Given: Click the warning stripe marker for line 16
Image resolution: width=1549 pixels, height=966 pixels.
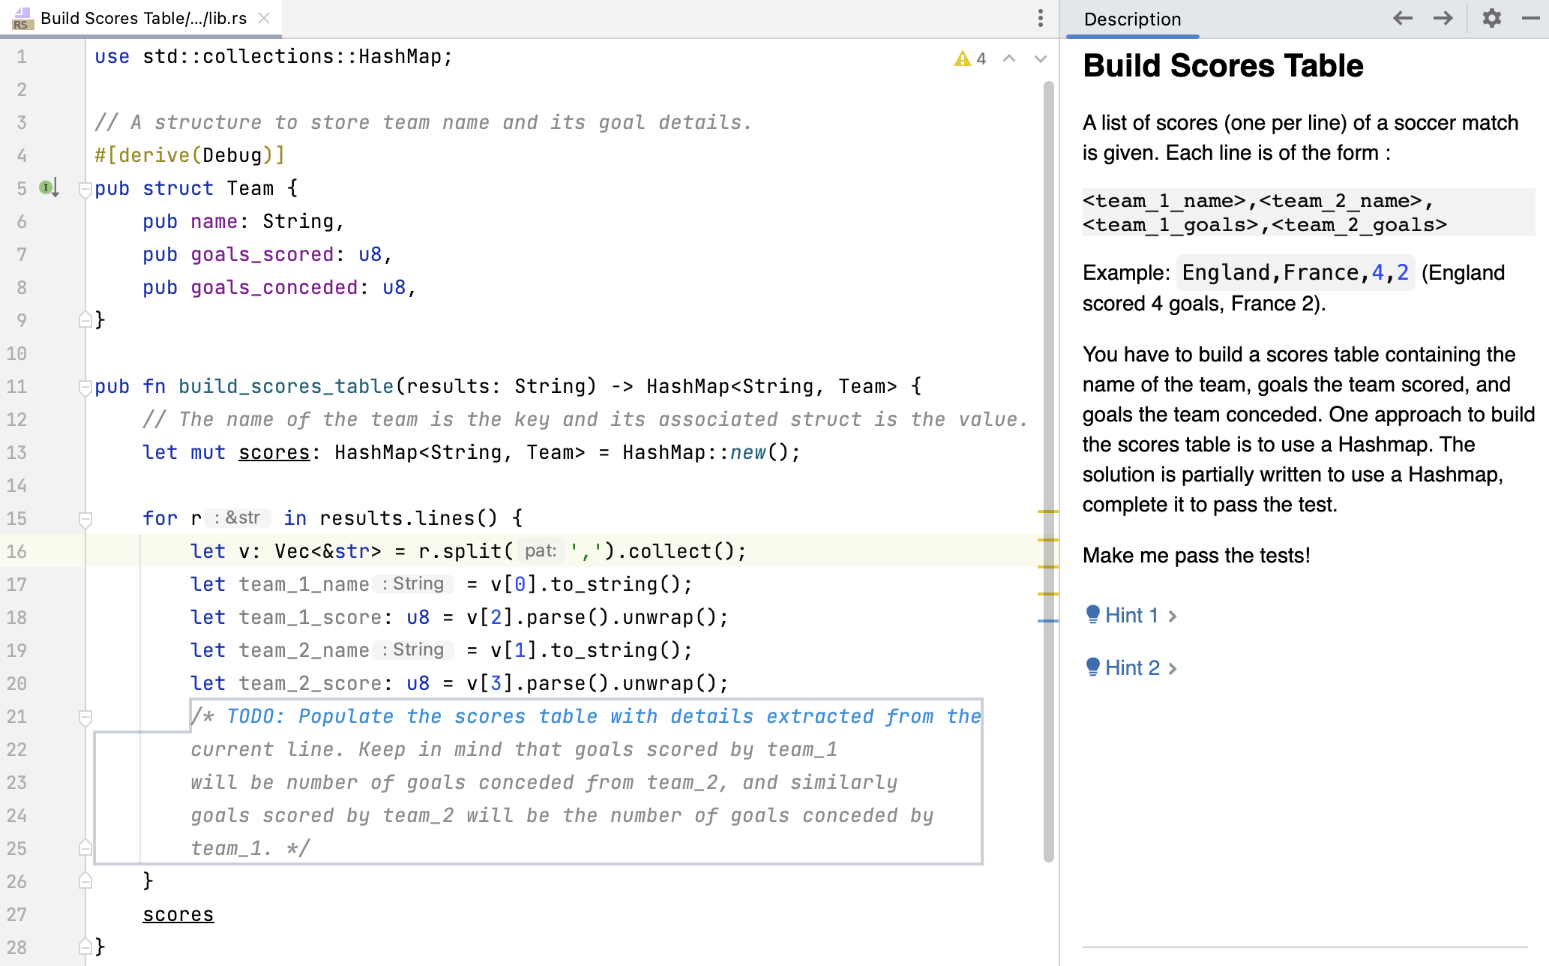Looking at the screenshot, I should (1047, 540).
